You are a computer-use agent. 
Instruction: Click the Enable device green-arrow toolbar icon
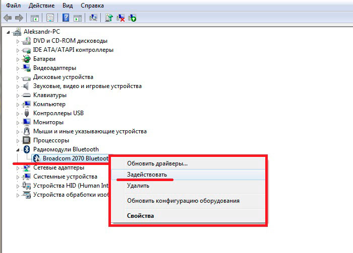tap(132, 18)
